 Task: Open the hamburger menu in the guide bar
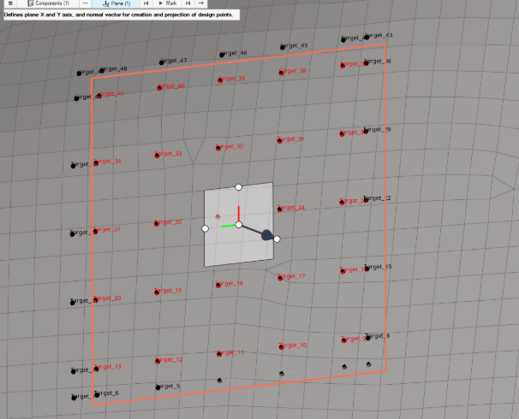pyautogui.click(x=10, y=3)
